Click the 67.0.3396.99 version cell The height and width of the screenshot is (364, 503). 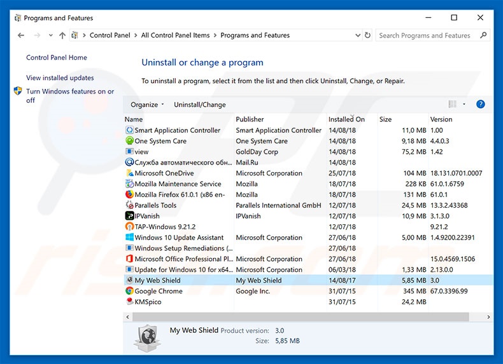click(x=449, y=291)
